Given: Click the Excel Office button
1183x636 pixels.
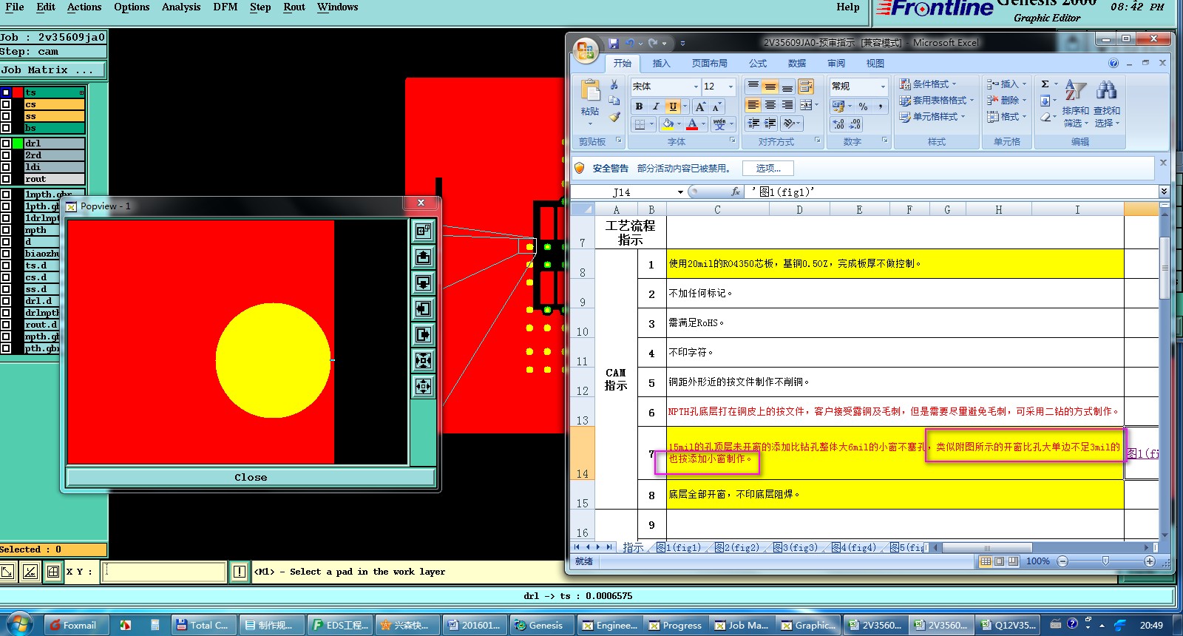Looking at the screenshot, I should pyautogui.click(x=586, y=50).
